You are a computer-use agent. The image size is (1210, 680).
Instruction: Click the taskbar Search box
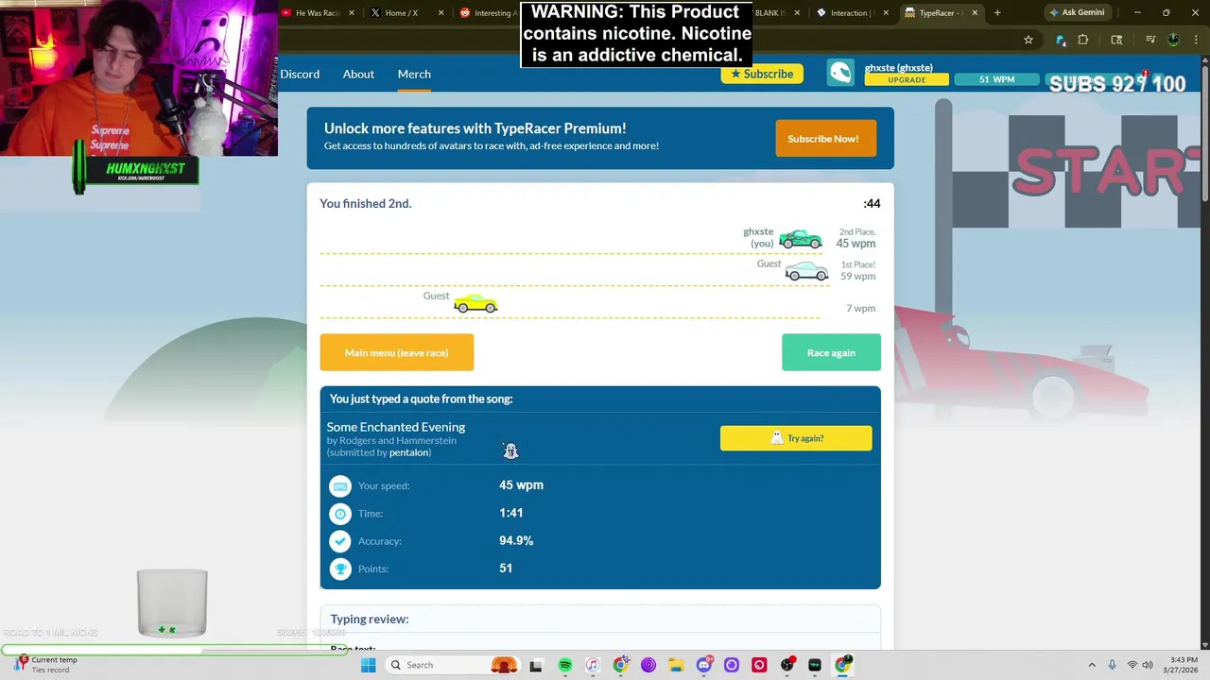451,665
